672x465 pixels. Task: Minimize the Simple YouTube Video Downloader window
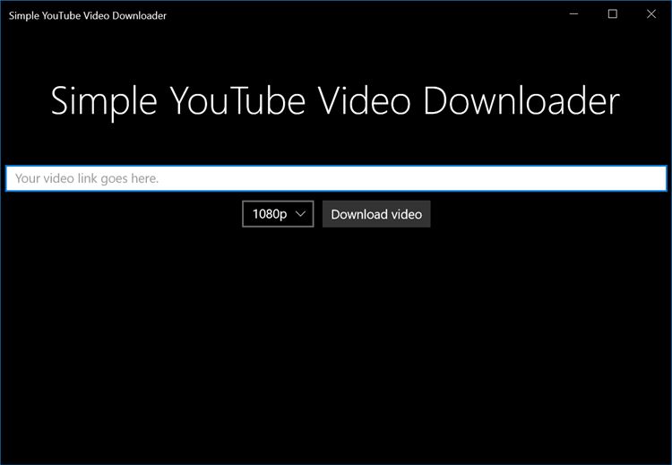[x=573, y=14]
